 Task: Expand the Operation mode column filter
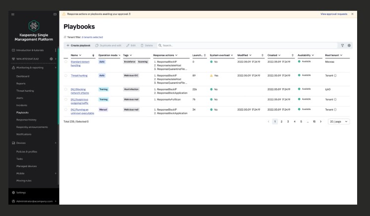pyautogui.click(x=120, y=54)
